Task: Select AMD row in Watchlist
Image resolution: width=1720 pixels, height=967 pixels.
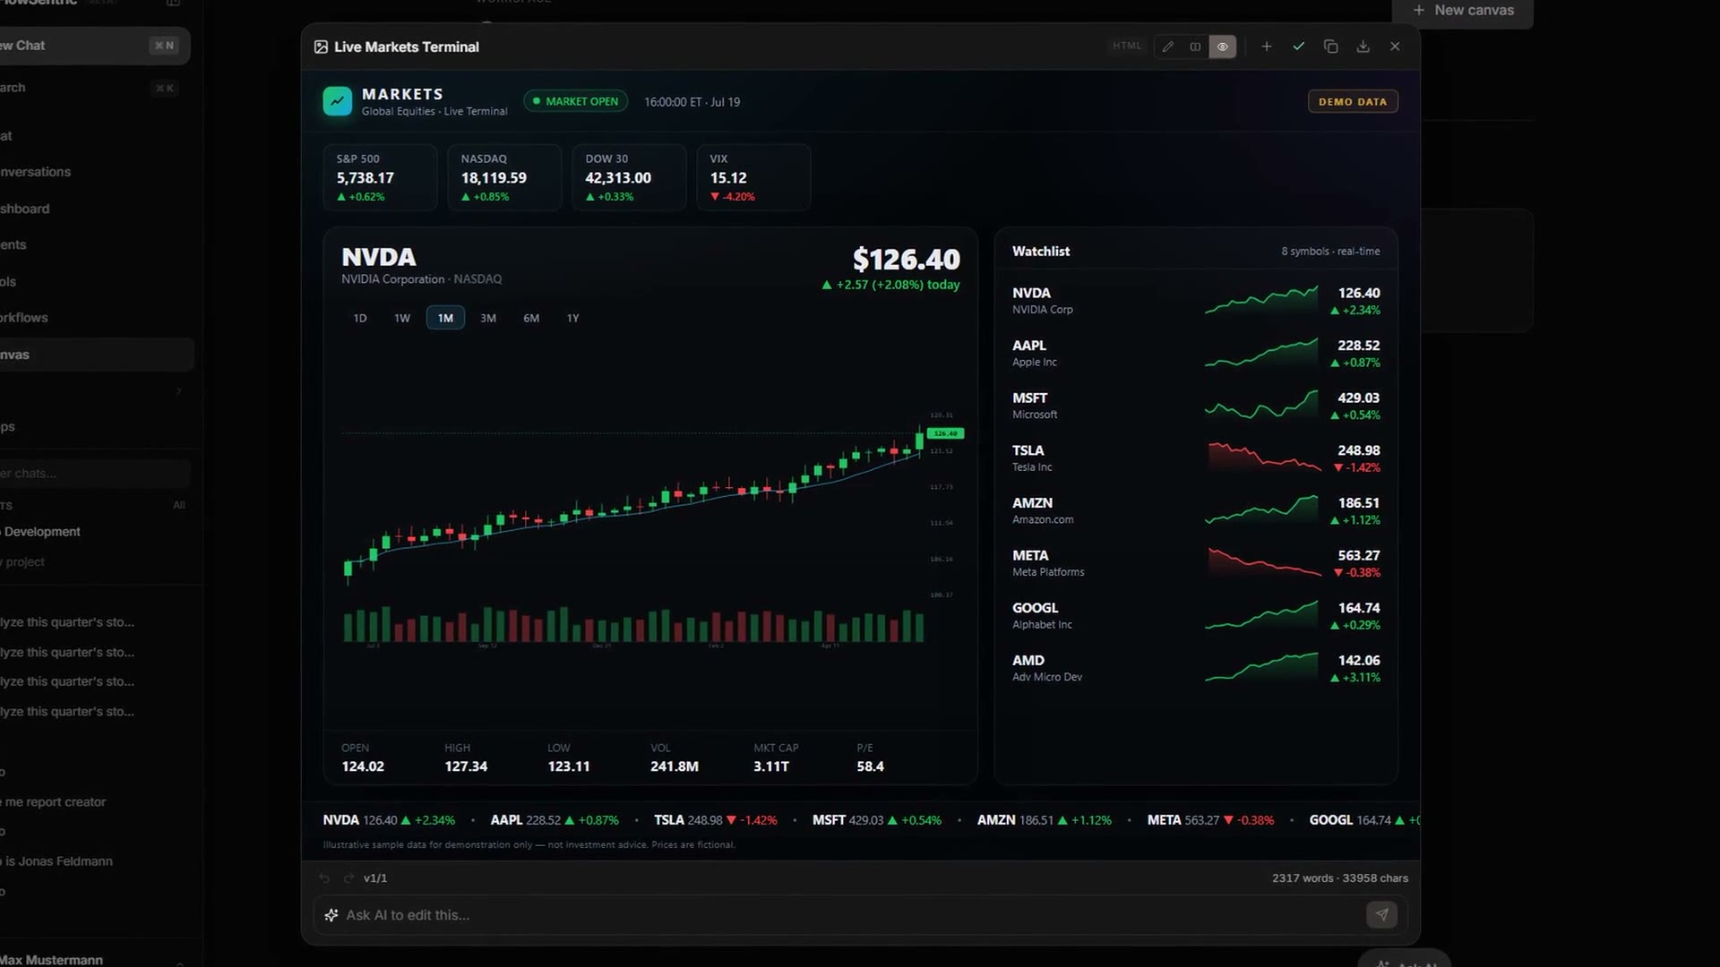Action: click(x=1196, y=668)
